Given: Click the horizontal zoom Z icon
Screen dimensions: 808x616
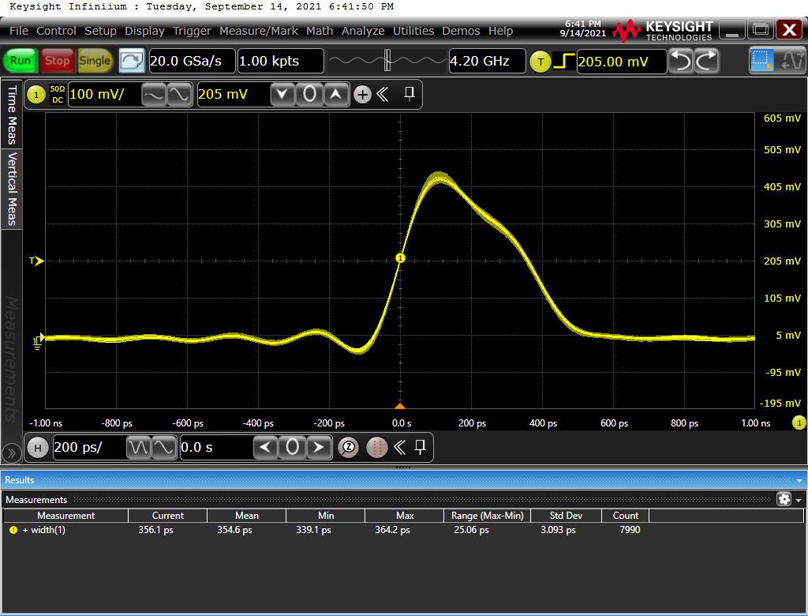Looking at the screenshot, I should pos(348,447).
